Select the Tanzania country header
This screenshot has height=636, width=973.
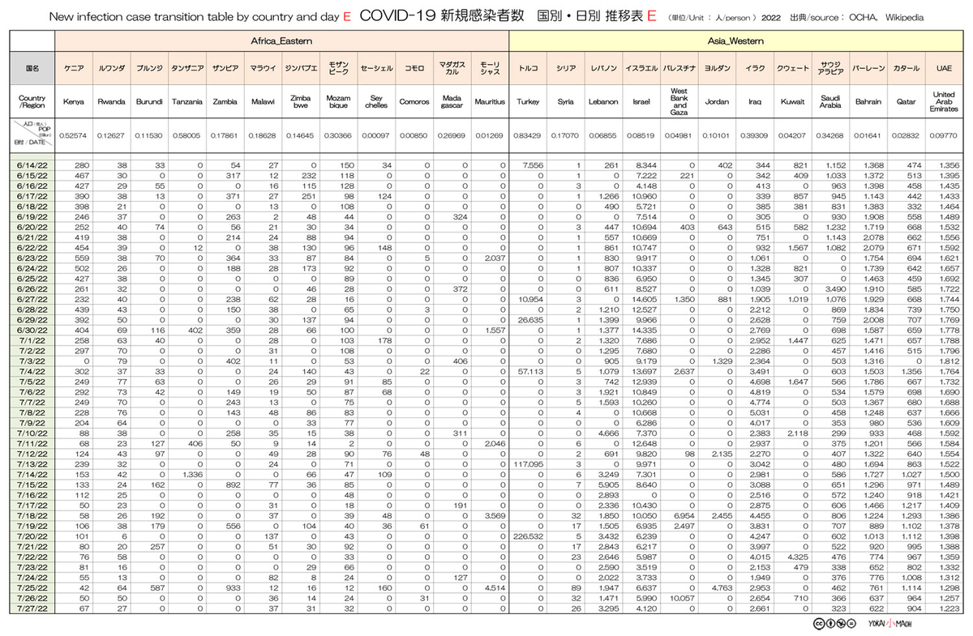pyautogui.click(x=186, y=102)
